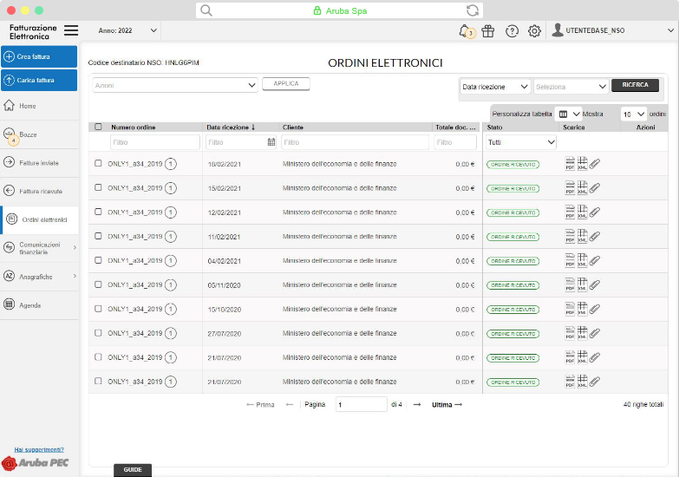Click the version badge on the 05/11/2020 order
Viewport: 679px width, 477px height.
point(171,285)
